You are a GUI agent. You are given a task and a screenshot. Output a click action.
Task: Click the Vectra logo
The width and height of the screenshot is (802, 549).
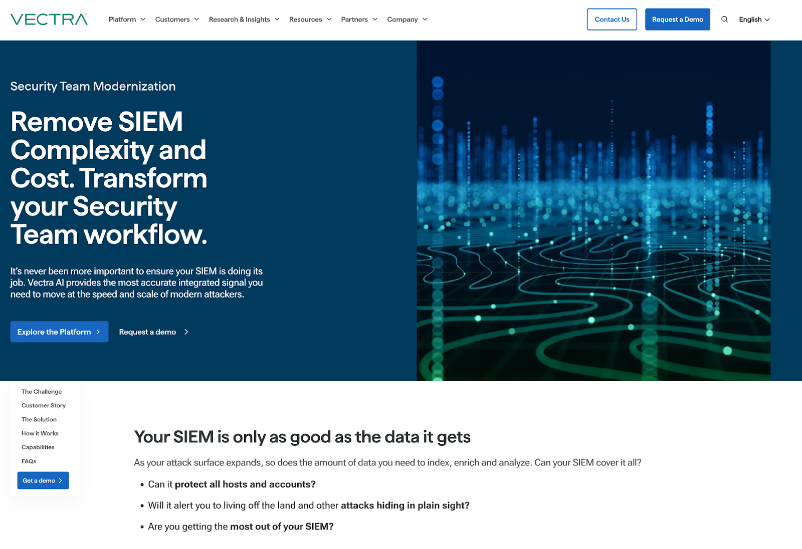point(49,20)
